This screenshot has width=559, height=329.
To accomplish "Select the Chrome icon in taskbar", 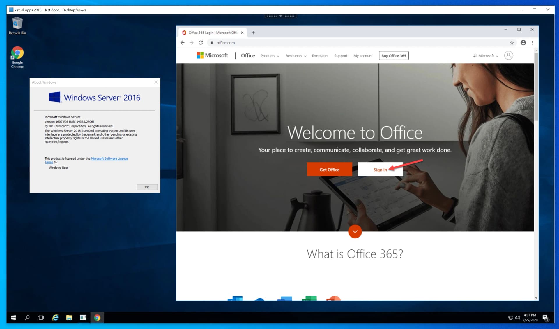I will (x=97, y=317).
